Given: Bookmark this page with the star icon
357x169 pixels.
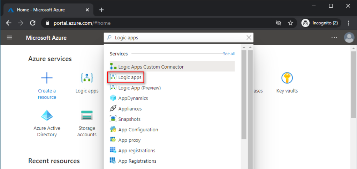Looking at the screenshot, I should (290, 23).
